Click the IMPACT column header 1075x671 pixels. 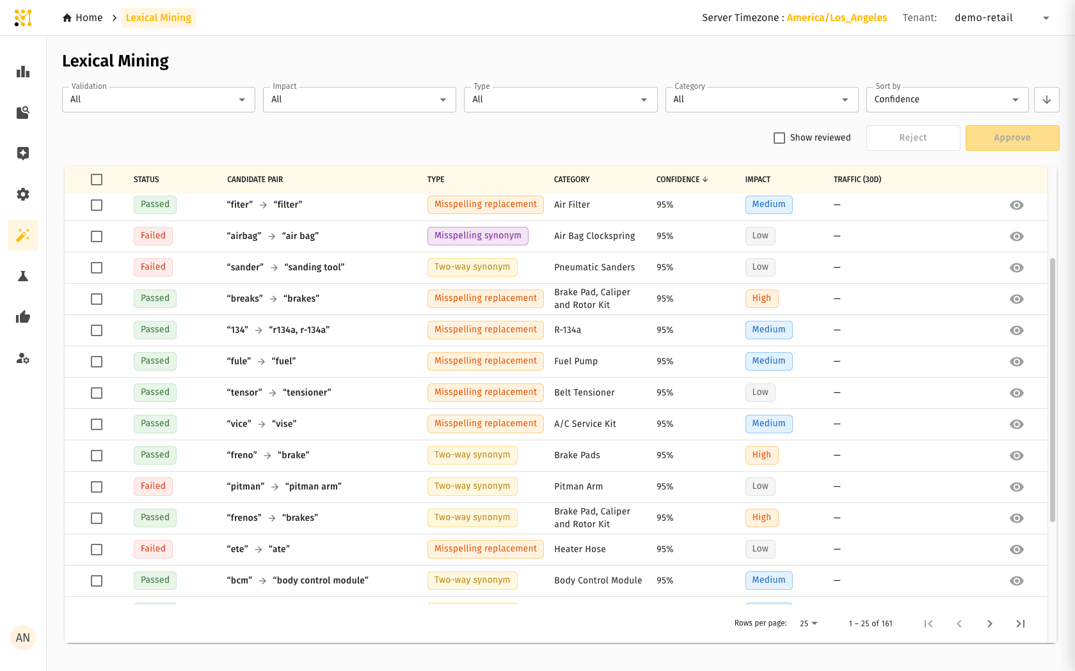tap(758, 180)
